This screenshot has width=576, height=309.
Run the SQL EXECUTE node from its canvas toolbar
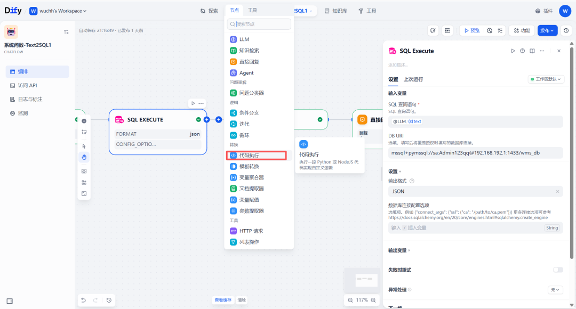click(193, 103)
